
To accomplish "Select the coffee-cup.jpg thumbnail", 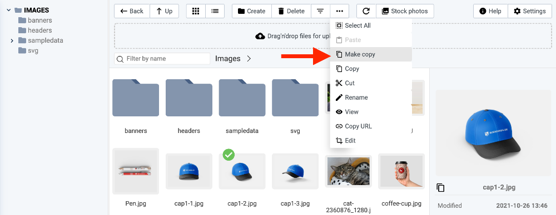I will [401, 171].
